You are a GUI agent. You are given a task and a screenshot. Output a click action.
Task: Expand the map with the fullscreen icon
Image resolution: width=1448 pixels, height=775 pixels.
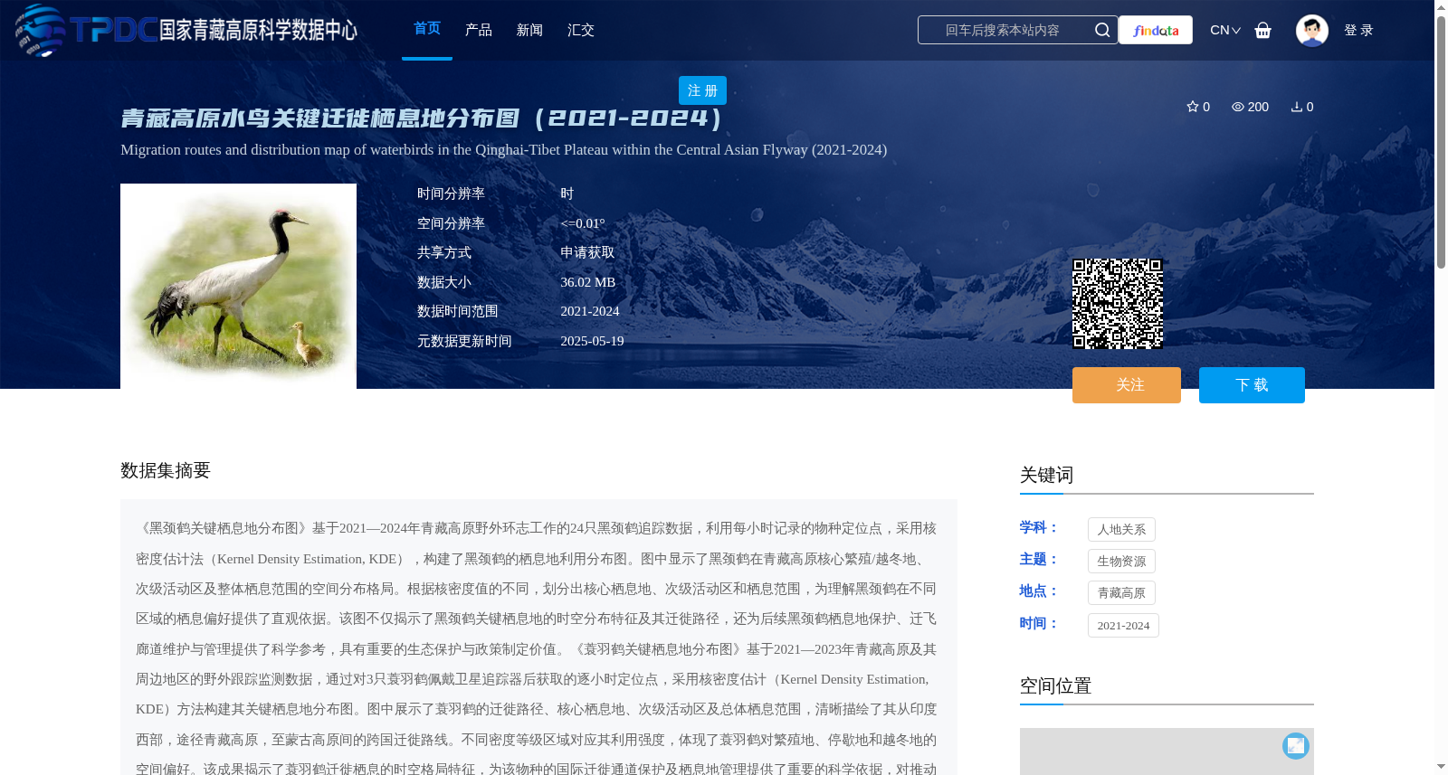1296,745
